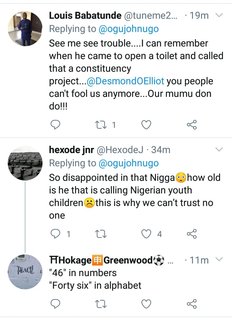Expand more options for hexode jnr's tweet
The image size is (232, 320).
[x=219, y=150]
